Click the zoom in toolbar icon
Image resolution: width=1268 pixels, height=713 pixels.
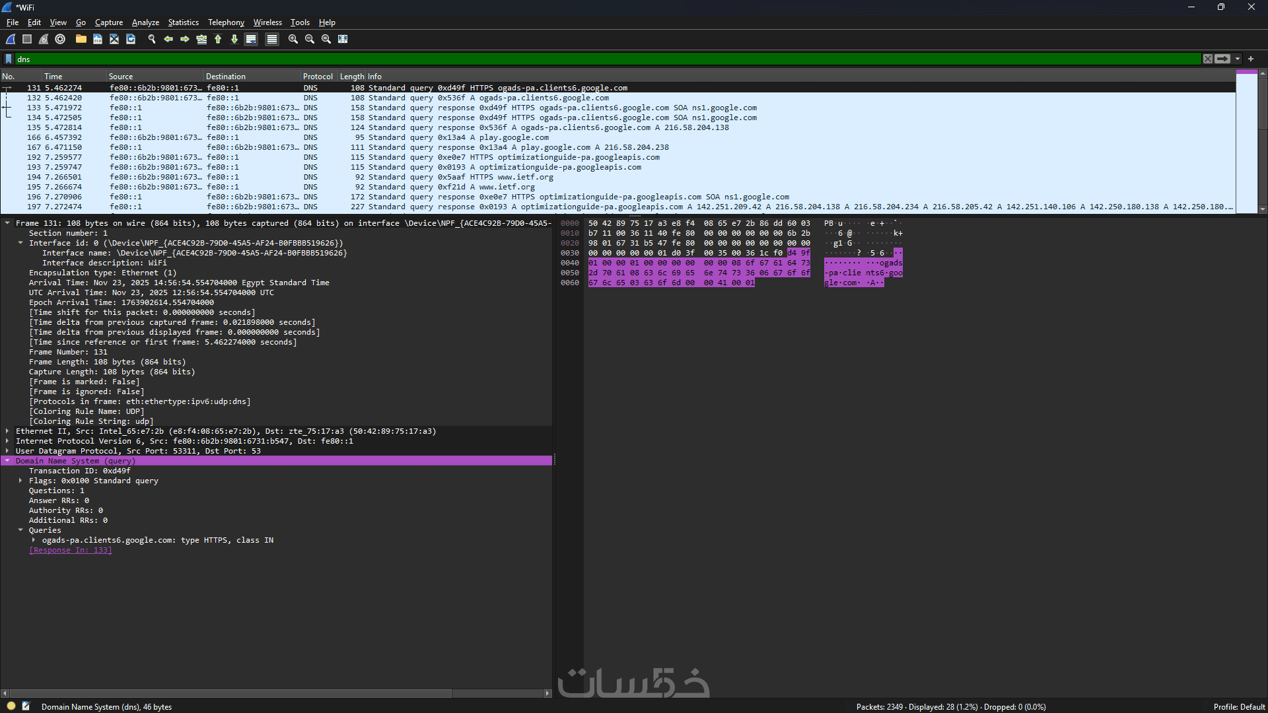(x=293, y=40)
